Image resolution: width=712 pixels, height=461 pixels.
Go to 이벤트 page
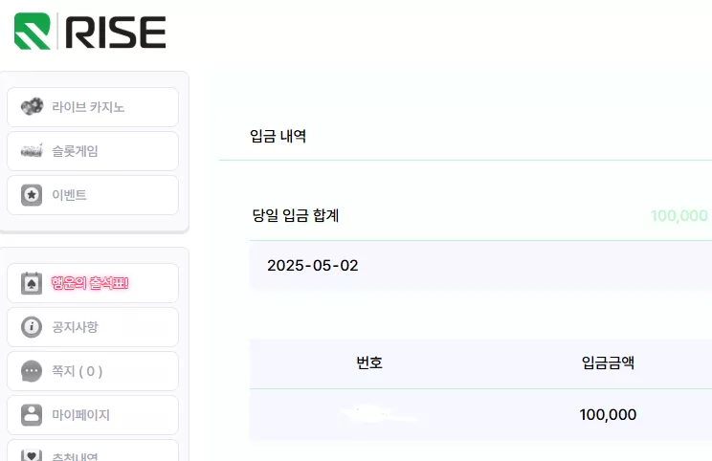(x=93, y=195)
